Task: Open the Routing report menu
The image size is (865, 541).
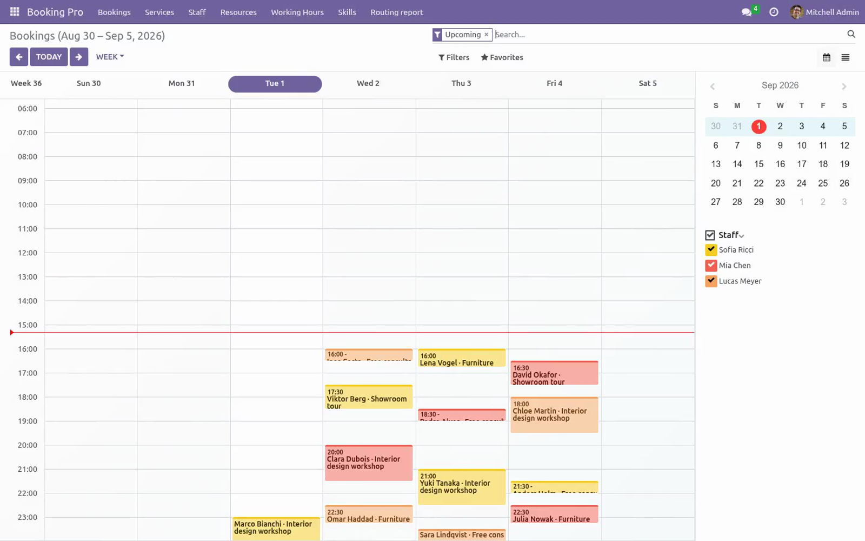Action: coord(397,12)
